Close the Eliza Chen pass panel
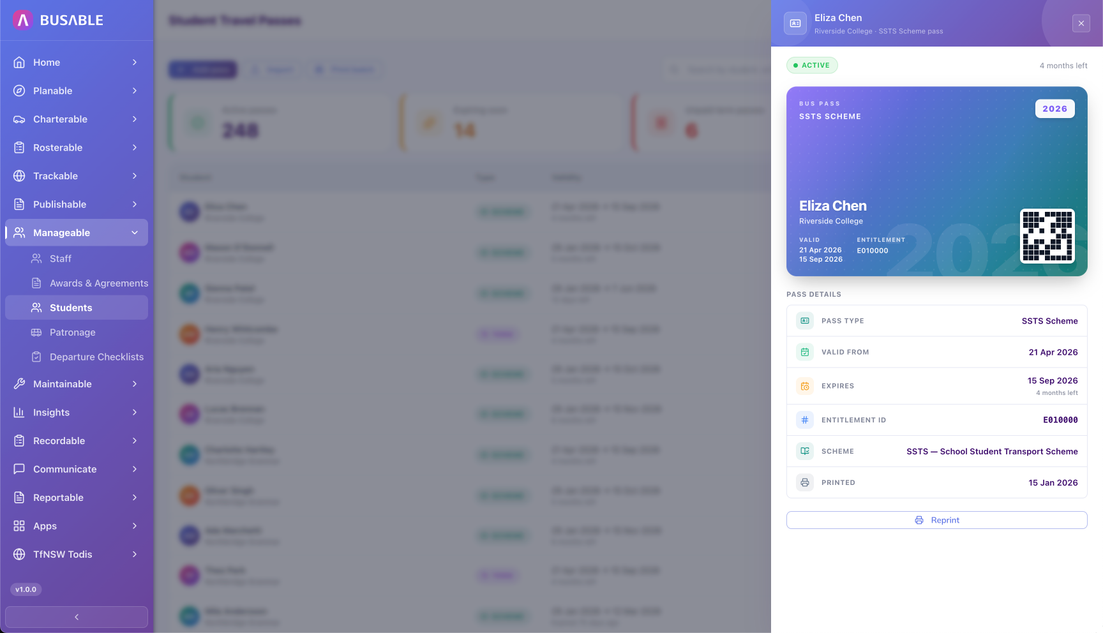The image size is (1103, 633). click(x=1081, y=24)
